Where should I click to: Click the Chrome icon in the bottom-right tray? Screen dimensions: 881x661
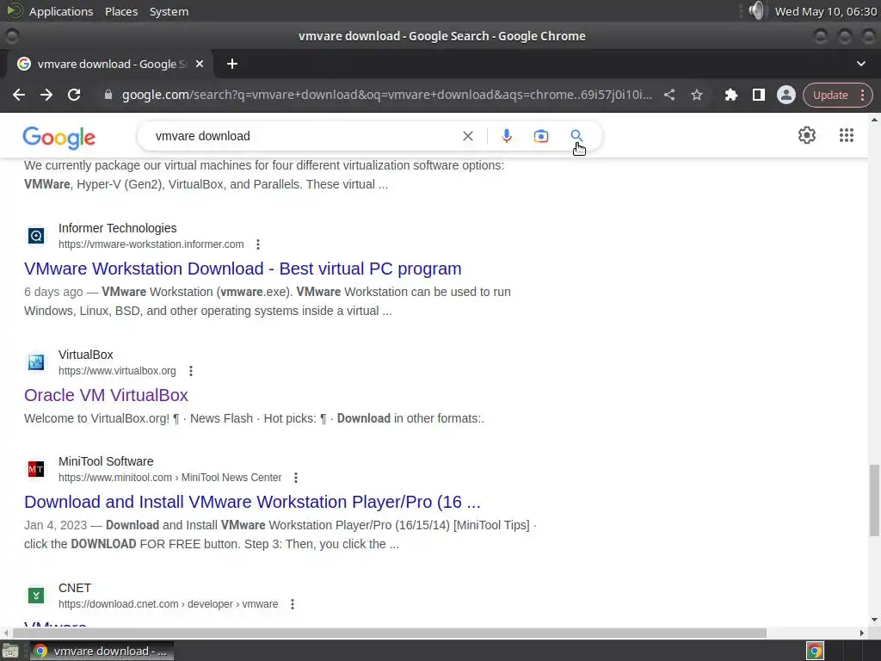pos(815,651)
